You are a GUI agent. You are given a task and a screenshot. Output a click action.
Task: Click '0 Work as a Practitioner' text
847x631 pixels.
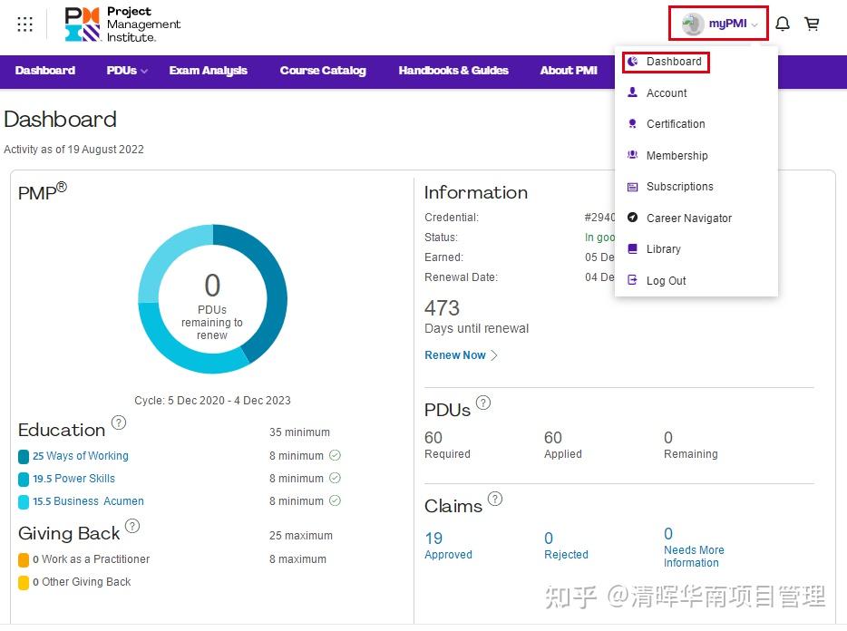[92, 559]
